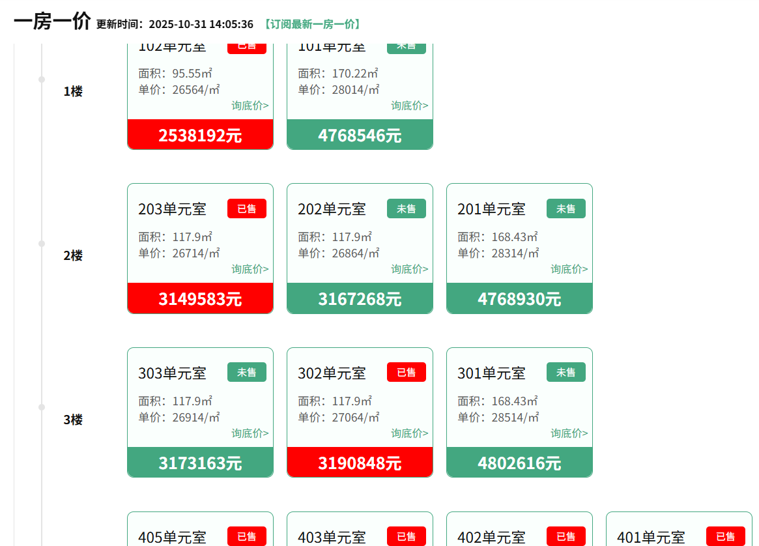
Task: Select the red 3190848元 price bar
Action: (360, 463)
